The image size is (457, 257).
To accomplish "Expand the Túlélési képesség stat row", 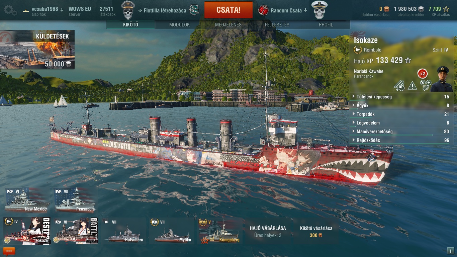I will tap(401, 97).
